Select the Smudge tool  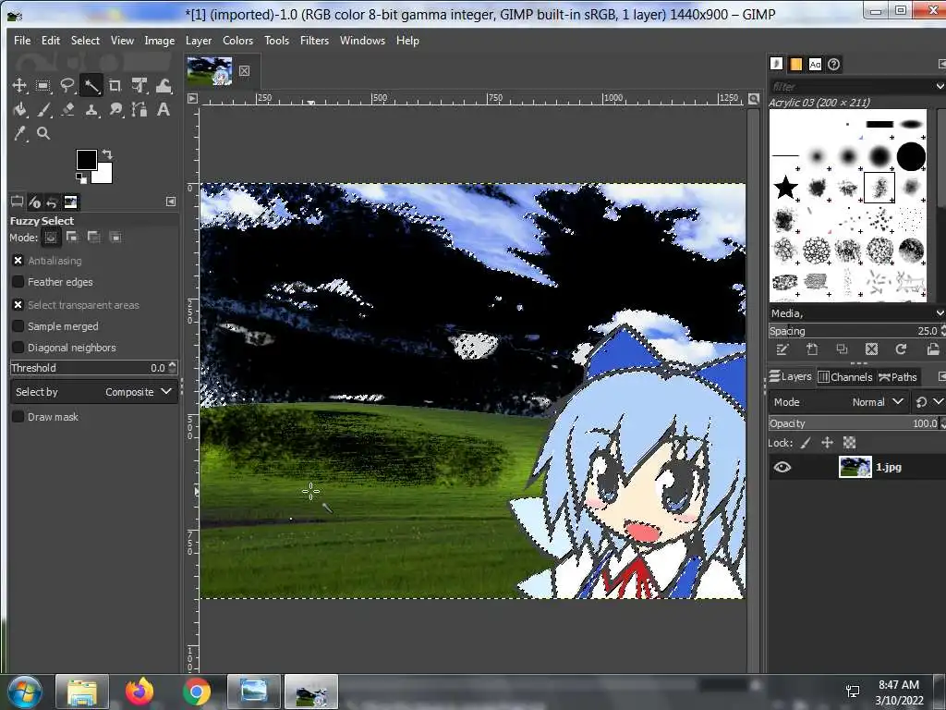coord(115,109)
